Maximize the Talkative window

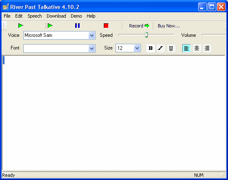coord(212,7)
